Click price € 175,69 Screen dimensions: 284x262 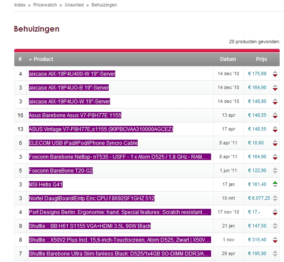tap(257, 73)
